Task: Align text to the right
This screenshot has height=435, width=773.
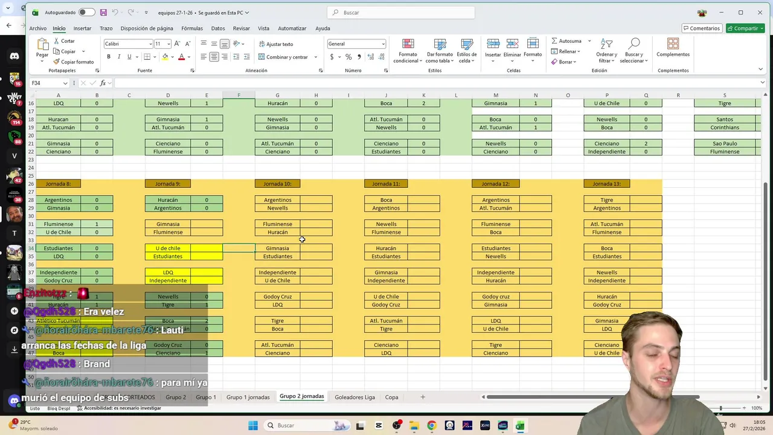Action: [224, 57]
